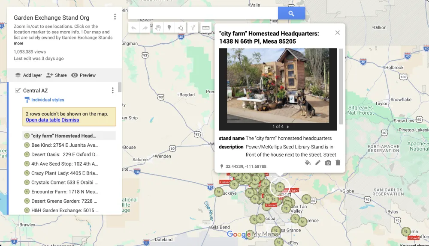The height and width of the screenshot is (246, 429).
Task: Type in the map search field
Action: 203,13
